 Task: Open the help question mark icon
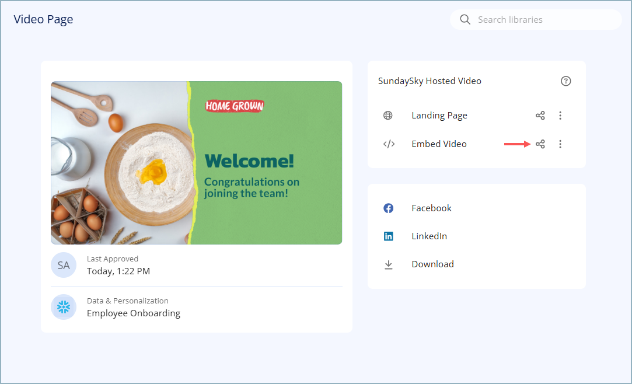(565, 81)
